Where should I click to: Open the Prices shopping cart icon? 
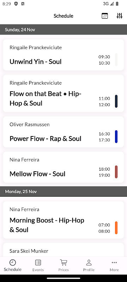coord(64,263)
